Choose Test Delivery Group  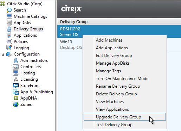click(x=125, y=125)
